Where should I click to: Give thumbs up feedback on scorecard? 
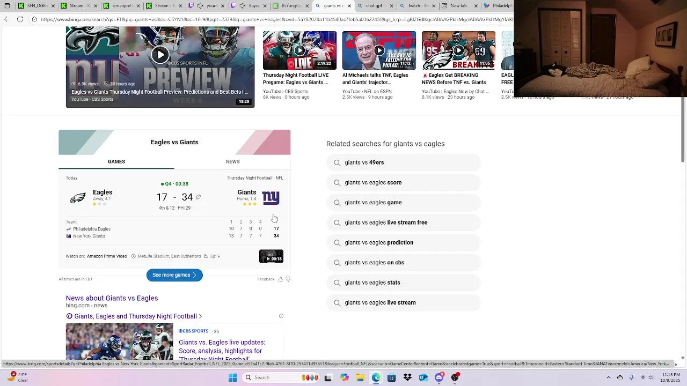click(x=280, y=279)
